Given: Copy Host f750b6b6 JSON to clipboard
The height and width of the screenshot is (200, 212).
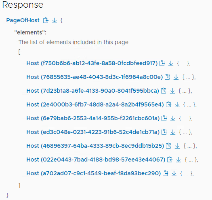Looking at the screenshot, I should 162,63.
